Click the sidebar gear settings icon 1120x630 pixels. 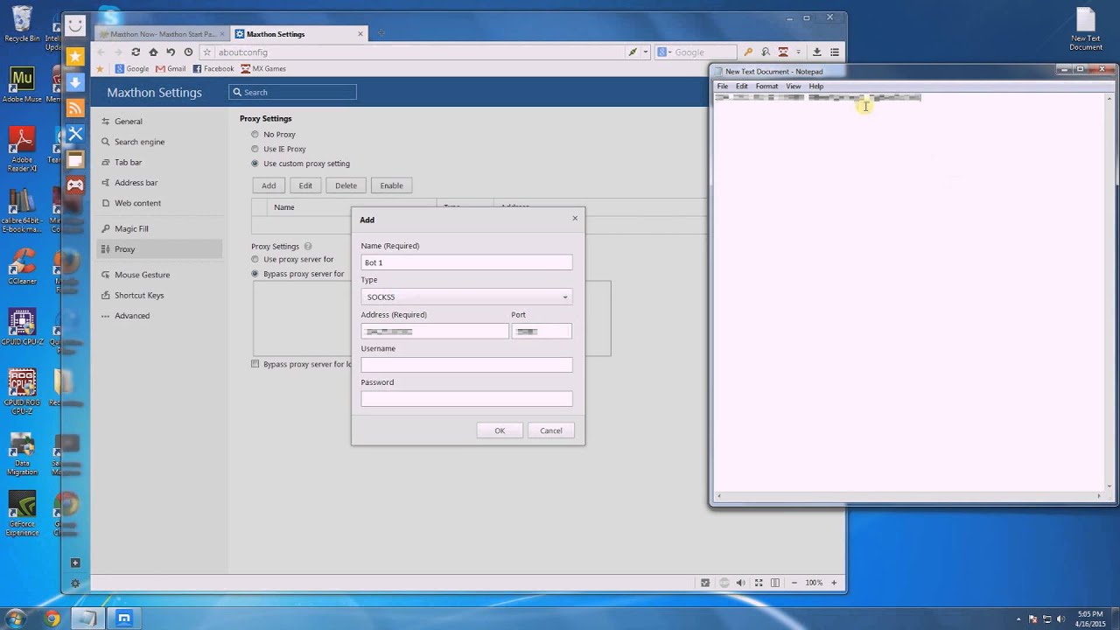[x=75, y=584]
